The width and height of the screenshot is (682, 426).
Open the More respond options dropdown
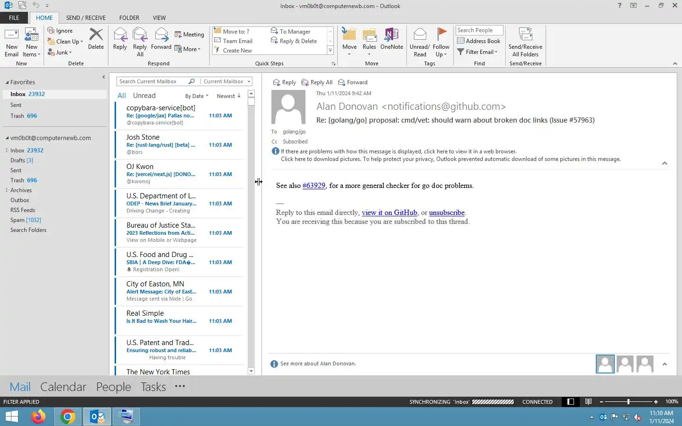(x=188, y=49)
